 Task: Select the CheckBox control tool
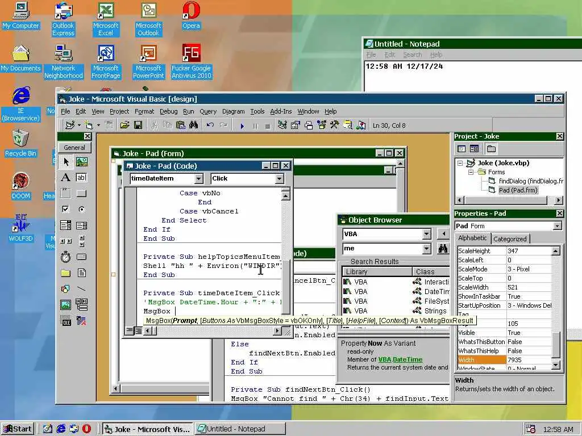66,209
